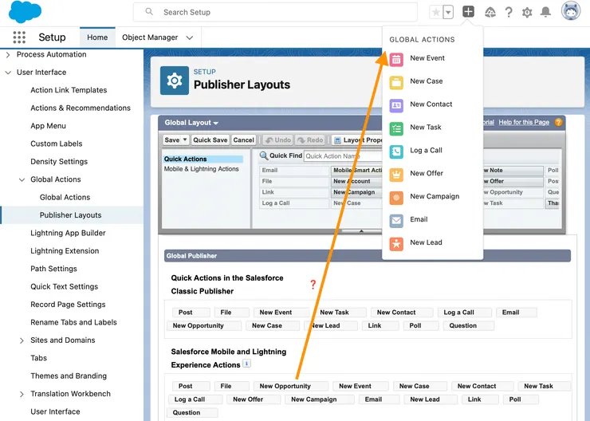The image size is (590, 421).
Task: Select Mobile & Lightning Actions palette category
Action: coord(201,169)
